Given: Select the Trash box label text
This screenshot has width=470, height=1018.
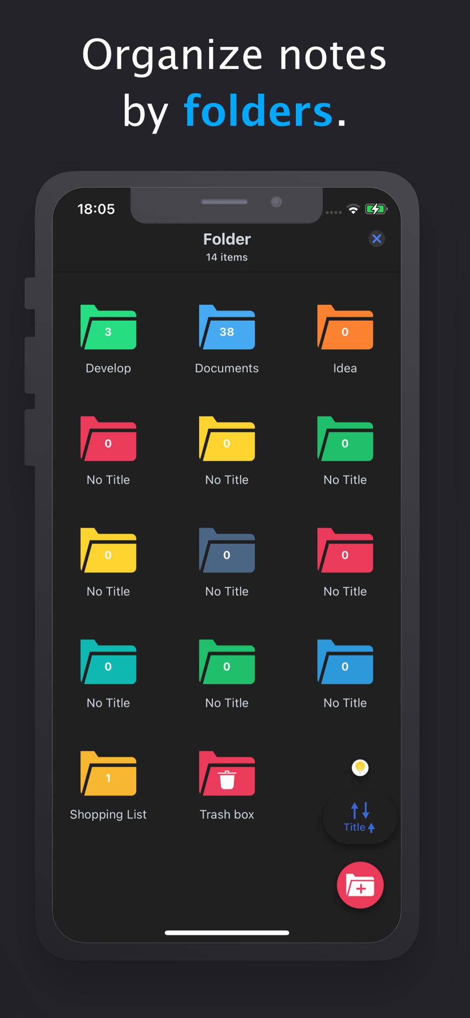Looking at the screenshot, I should [227, 814].
